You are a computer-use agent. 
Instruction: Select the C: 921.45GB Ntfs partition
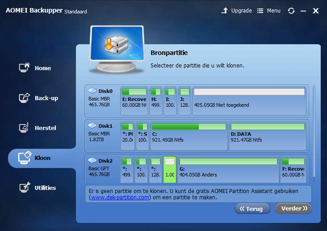coord(189,136)
